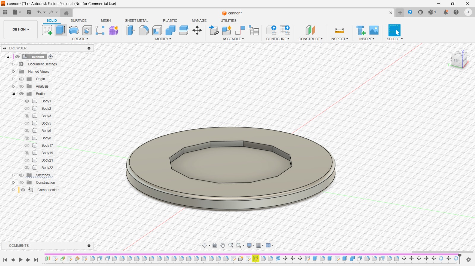Hide Body1 using its eye icon

click(27, 101)
